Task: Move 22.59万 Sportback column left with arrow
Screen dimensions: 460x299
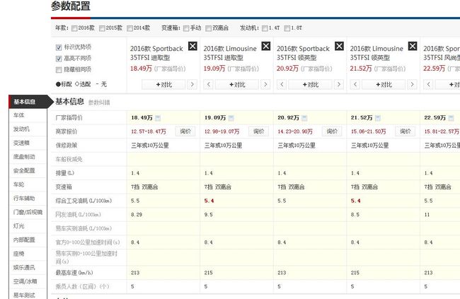Action: [x=428, y=84]
